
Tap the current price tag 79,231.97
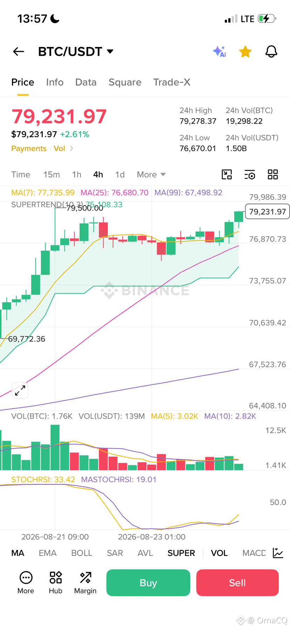pyautogui.click(x=267, y=212)
